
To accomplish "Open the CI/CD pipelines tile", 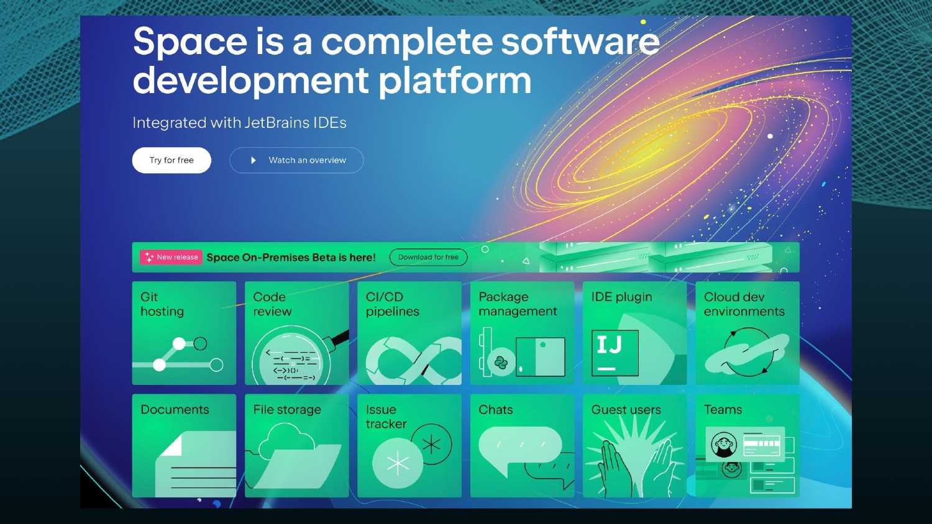I will (x=409, y=333).
